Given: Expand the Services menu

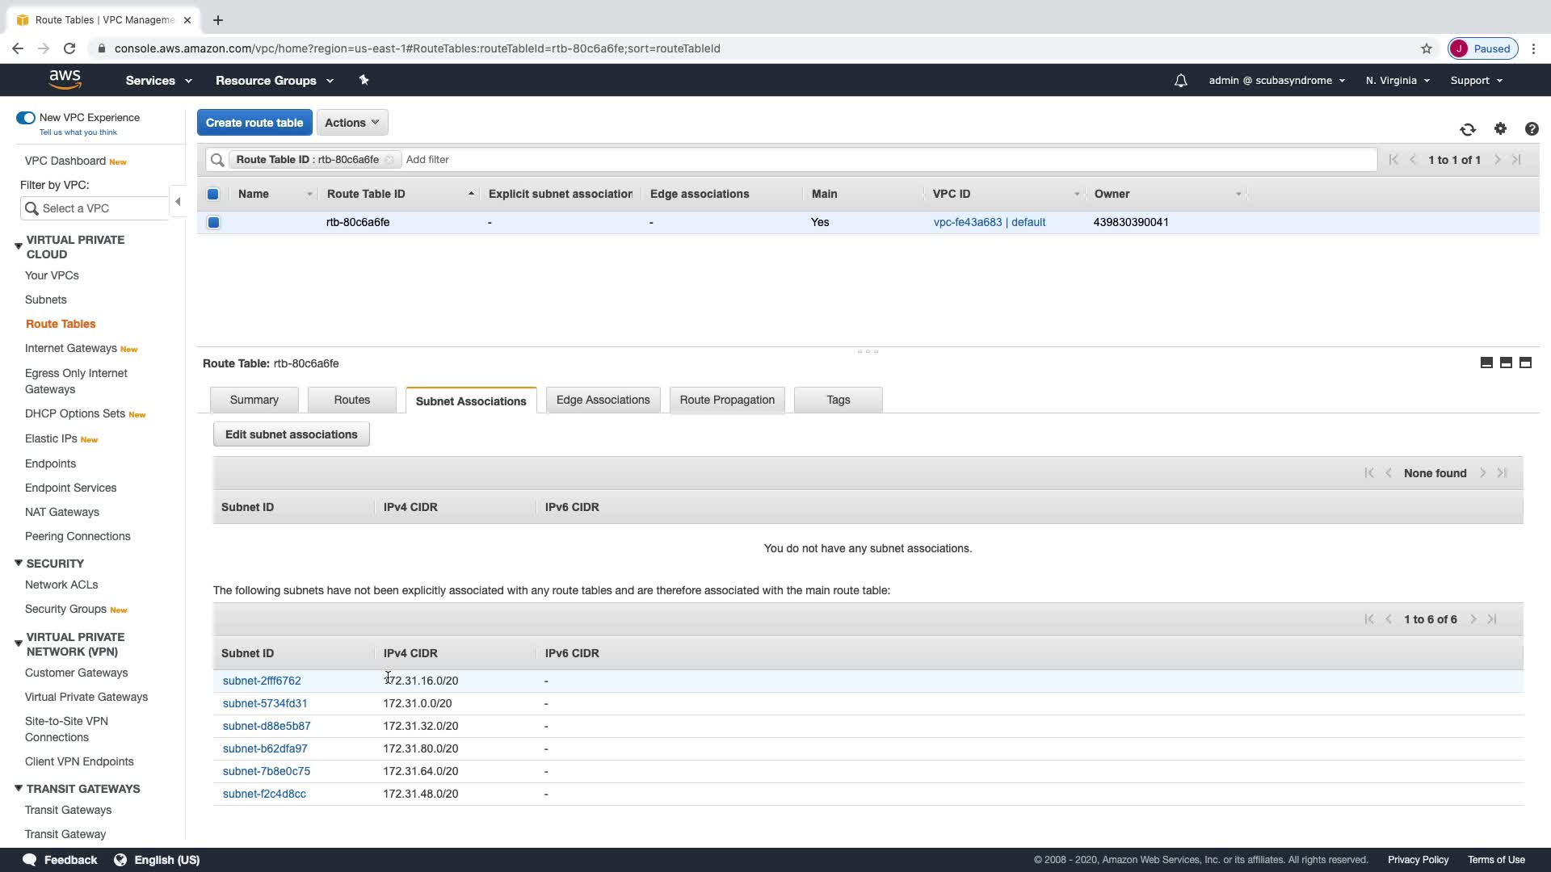Looking at the screenshot, I should (158, 81).
